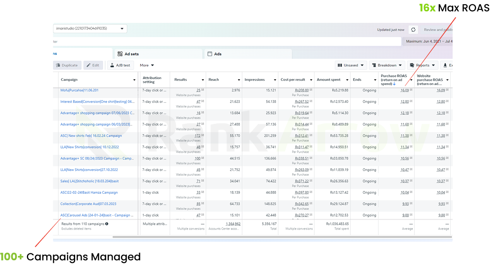Open the imanistudio account dropdown
490x265 pixels.
90,28
